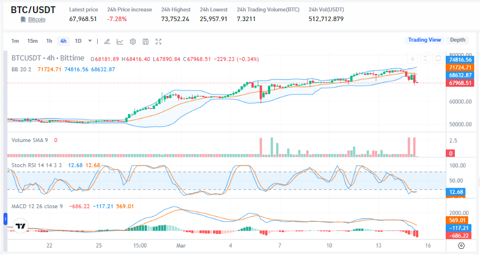This screenshot has width=480, height=255.
Task: Collapse the chart pane
Action: click(x=425, y=58)
